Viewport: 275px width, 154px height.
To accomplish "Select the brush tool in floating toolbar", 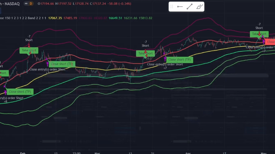I will point(199,7).
